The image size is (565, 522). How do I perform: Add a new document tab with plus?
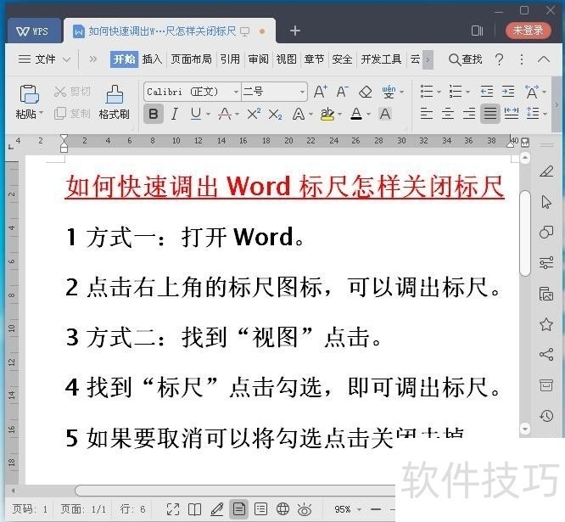pos(295,31)
